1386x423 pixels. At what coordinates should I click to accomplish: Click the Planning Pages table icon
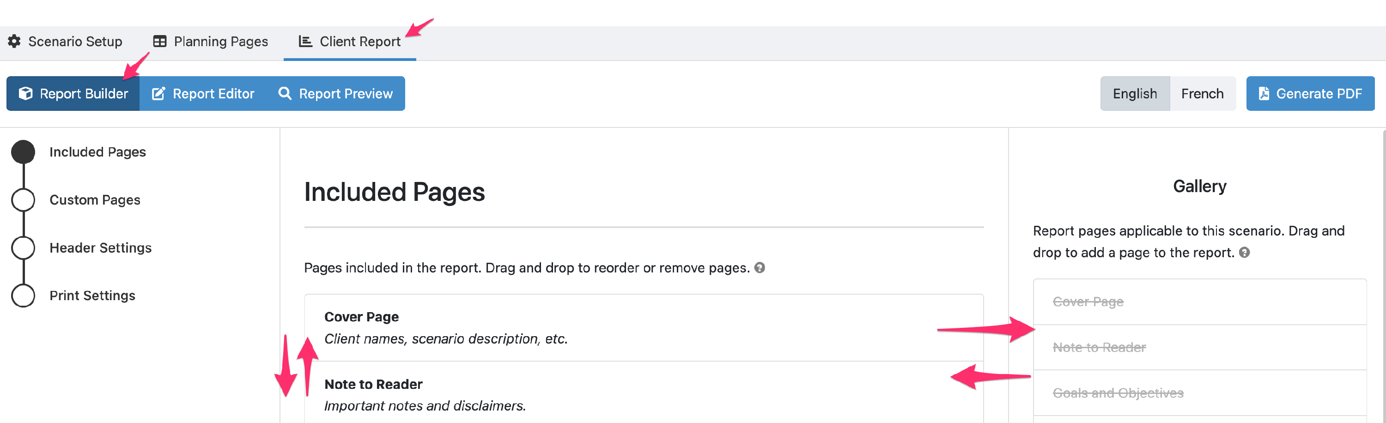pos(160,42)
